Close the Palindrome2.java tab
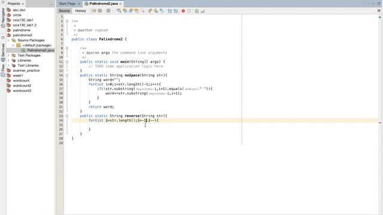Viewport: 383px width, 215px height. pyautogui.click(x=120, y=4)
